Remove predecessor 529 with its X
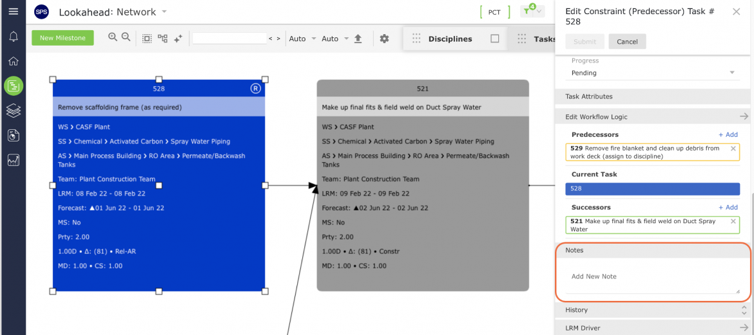The width and height of the screenshot is (754, 335). coord(733,149)
